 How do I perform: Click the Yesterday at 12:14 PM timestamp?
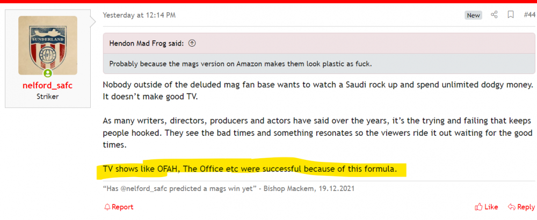tap(139, 15)
